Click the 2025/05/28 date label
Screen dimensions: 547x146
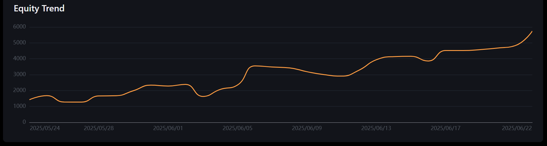[99, 128]
